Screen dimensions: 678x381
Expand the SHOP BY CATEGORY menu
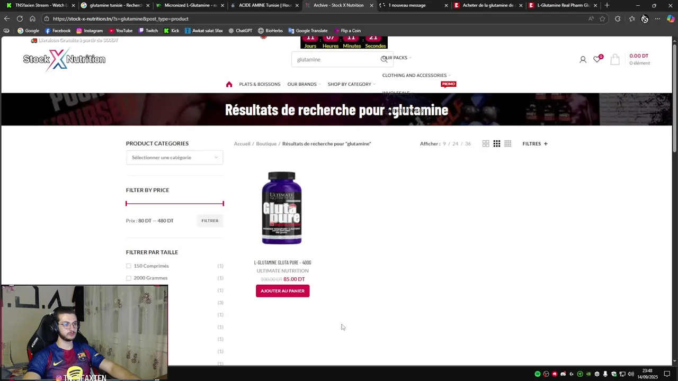[x=351, y=84]
